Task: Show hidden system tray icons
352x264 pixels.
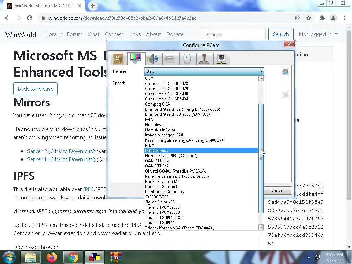Action: coord(309,257)
